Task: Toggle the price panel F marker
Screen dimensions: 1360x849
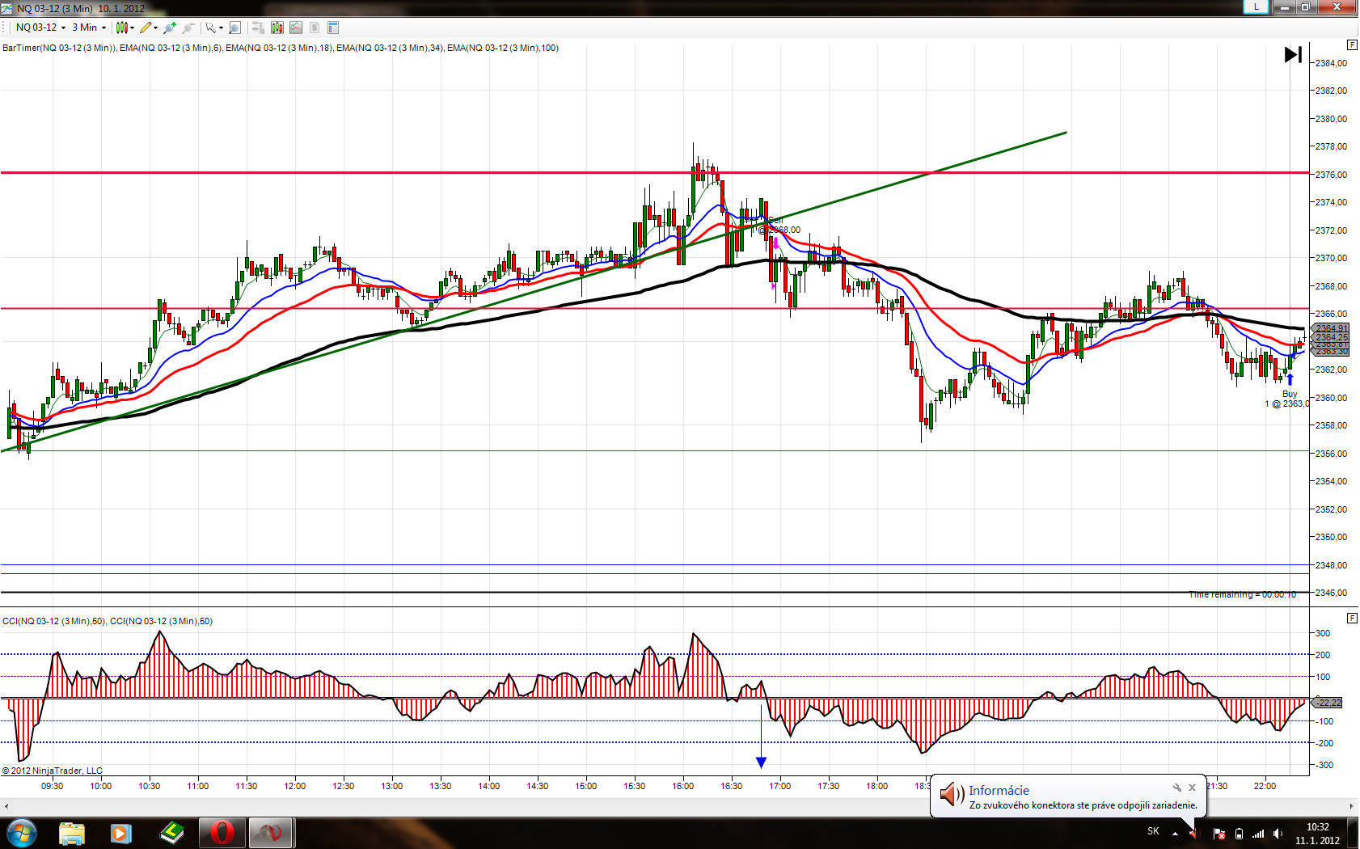Action: 1352,44
